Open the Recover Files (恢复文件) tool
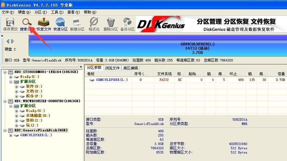 point(44,24)
